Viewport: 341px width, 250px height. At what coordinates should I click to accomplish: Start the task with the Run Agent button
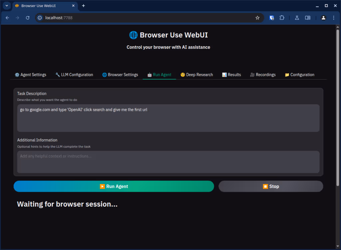pos(114,186)
